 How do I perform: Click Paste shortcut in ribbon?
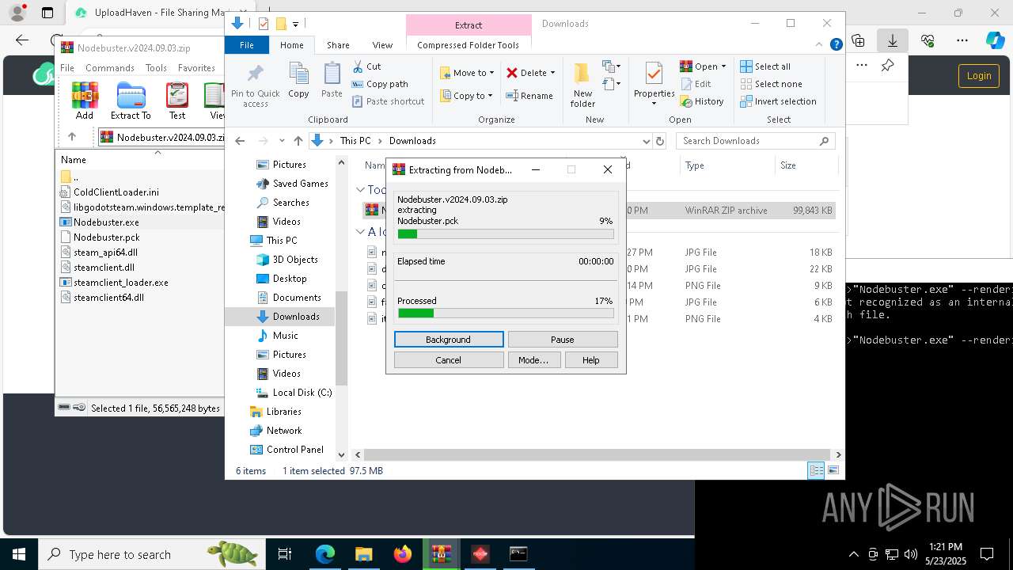pos(388,101)
